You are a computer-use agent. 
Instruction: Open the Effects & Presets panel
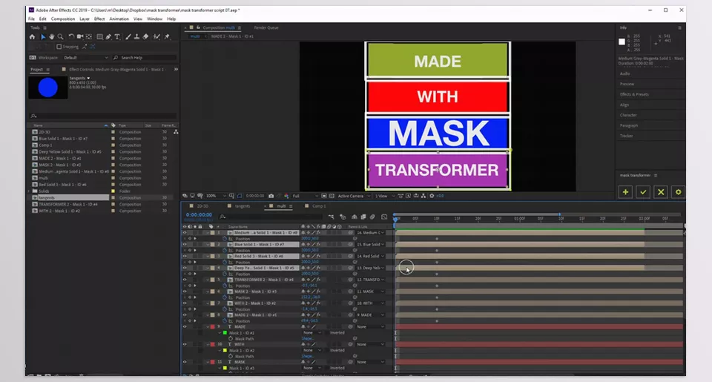[634, 94]
